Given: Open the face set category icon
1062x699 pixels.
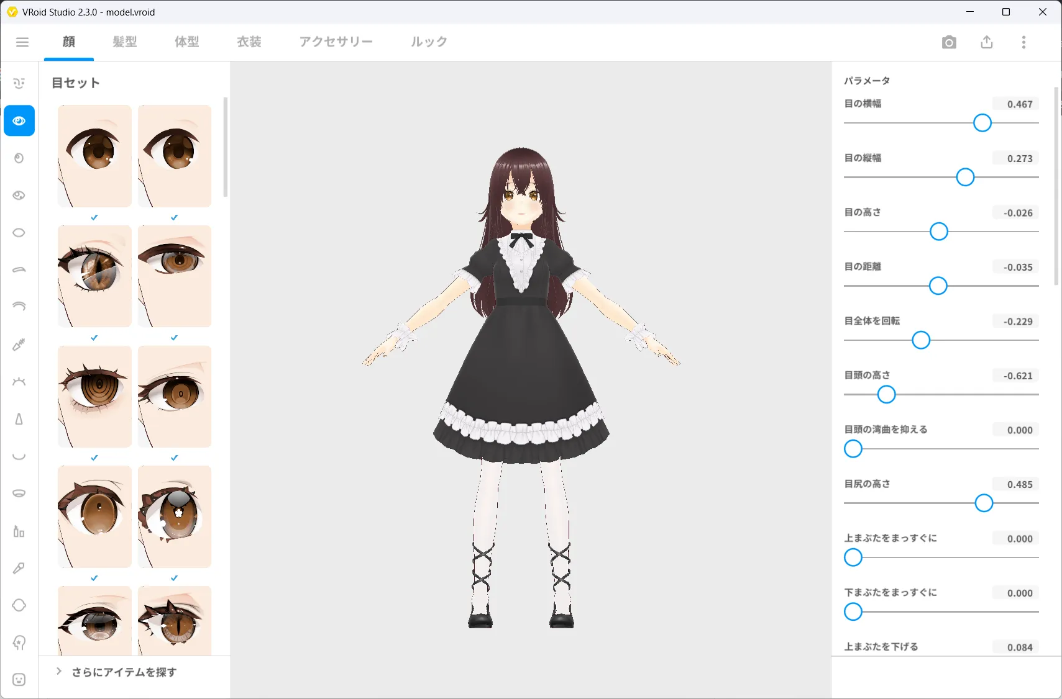Looking at the screenshot, I should tap(19, 83).
